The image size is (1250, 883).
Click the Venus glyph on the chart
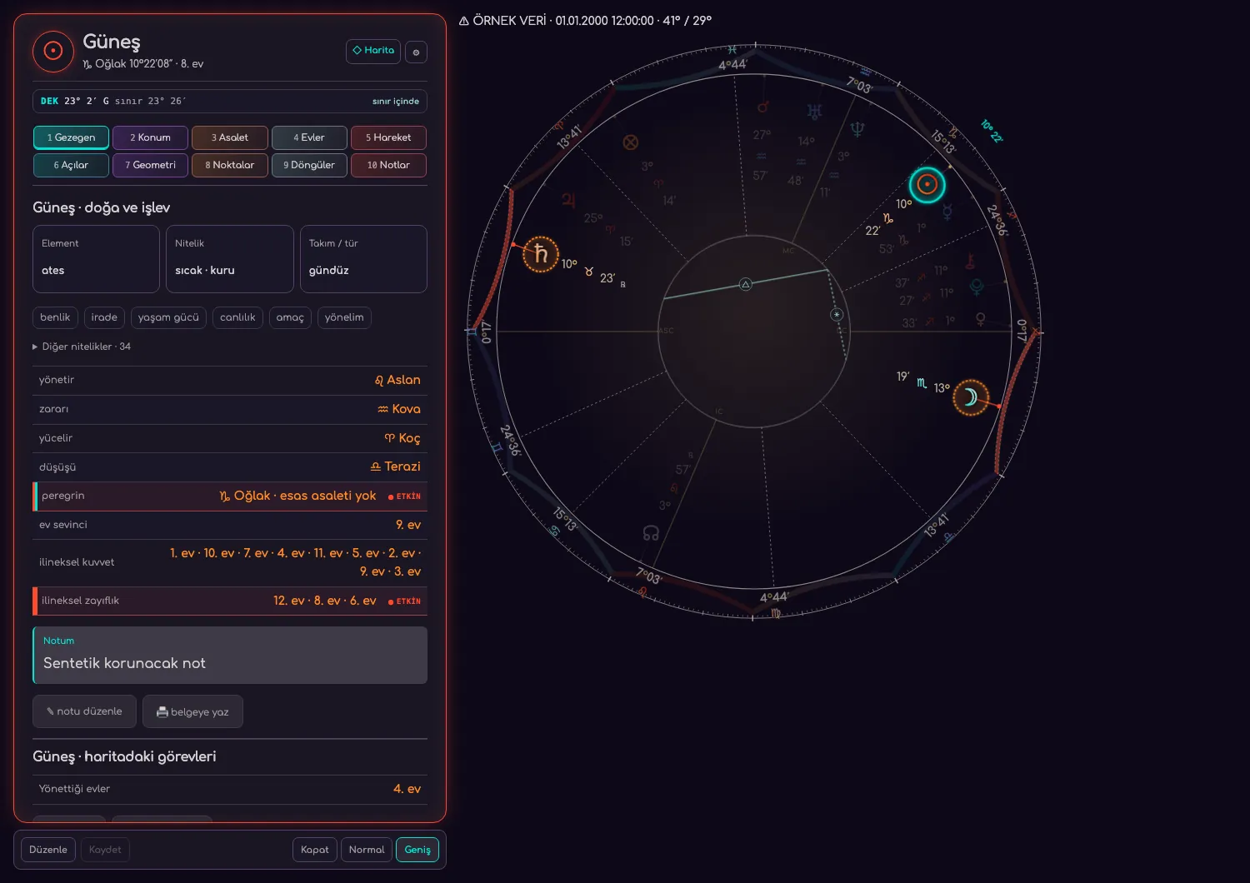click(981, 319)
